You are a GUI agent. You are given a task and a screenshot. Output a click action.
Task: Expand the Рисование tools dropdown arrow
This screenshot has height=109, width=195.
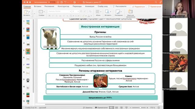click(x=121, y=12)
